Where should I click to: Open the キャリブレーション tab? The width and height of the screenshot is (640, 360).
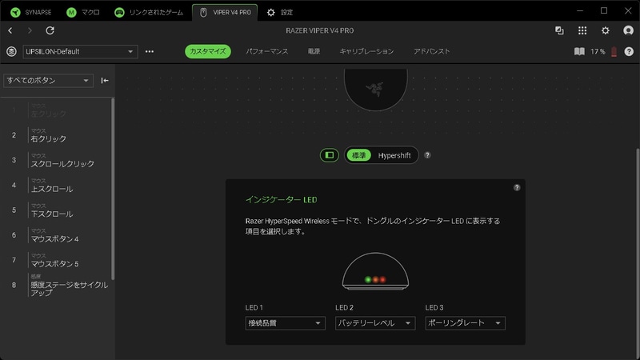(366, 51)
